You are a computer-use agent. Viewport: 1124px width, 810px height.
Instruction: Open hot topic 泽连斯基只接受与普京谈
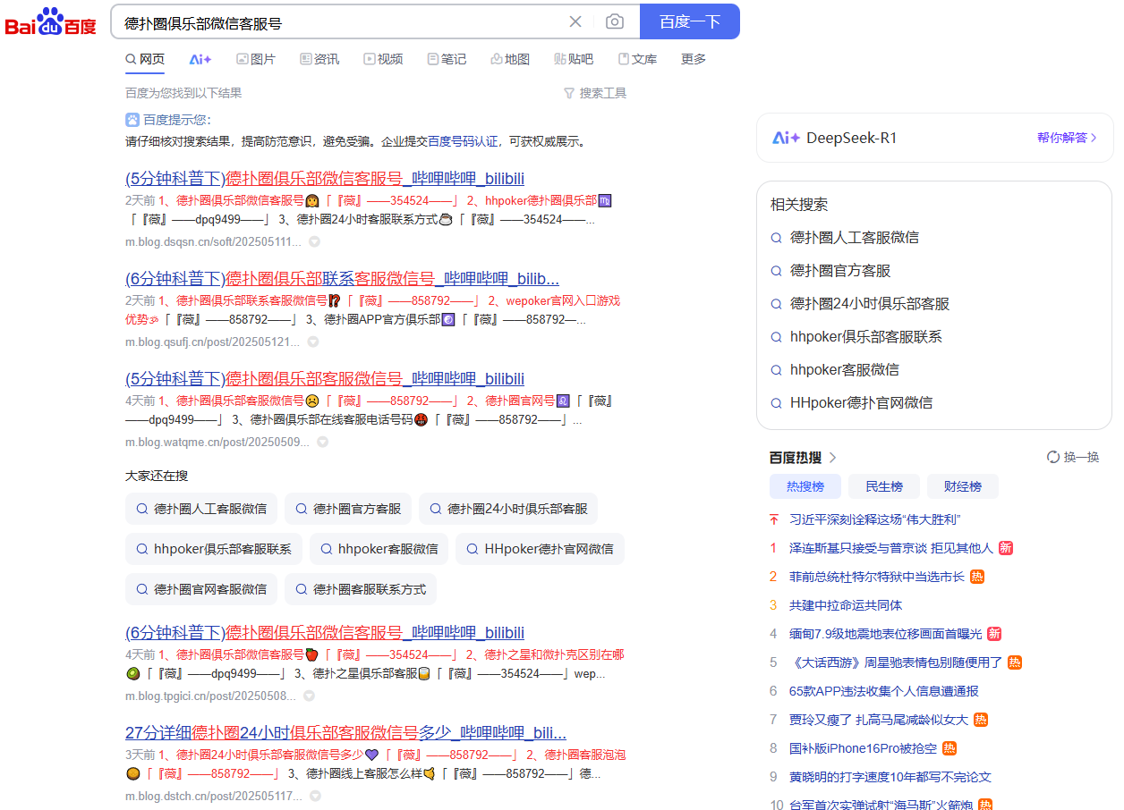click(x=891, y=548)
